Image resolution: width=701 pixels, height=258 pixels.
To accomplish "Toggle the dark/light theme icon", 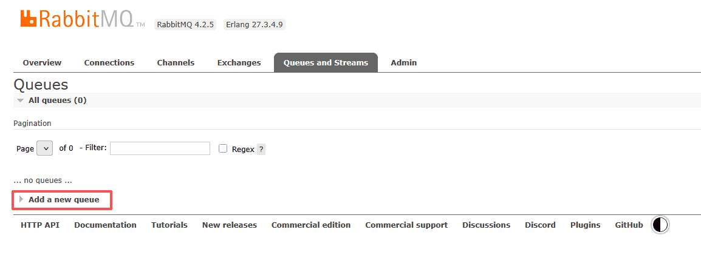I will [x=660, y=225].
